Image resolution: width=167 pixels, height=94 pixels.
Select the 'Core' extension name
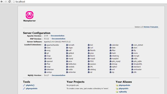pos(49,48)
